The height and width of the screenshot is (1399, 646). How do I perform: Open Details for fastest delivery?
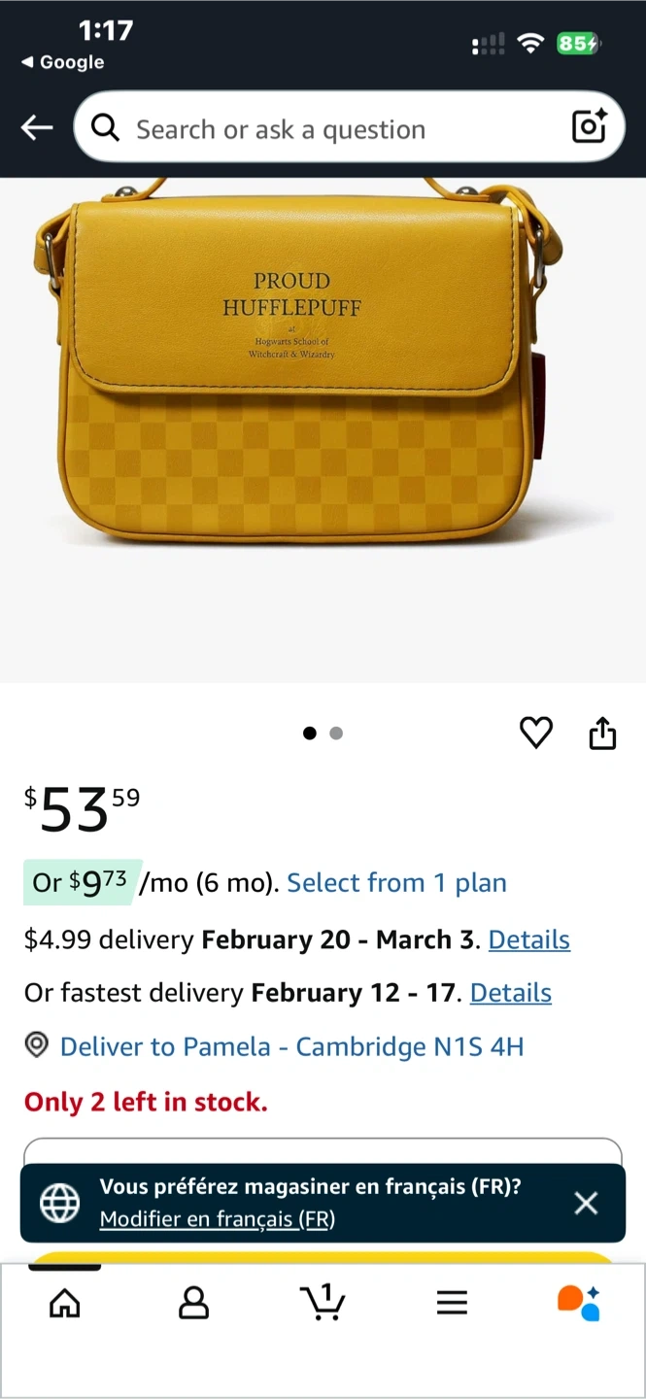(510, 993)
